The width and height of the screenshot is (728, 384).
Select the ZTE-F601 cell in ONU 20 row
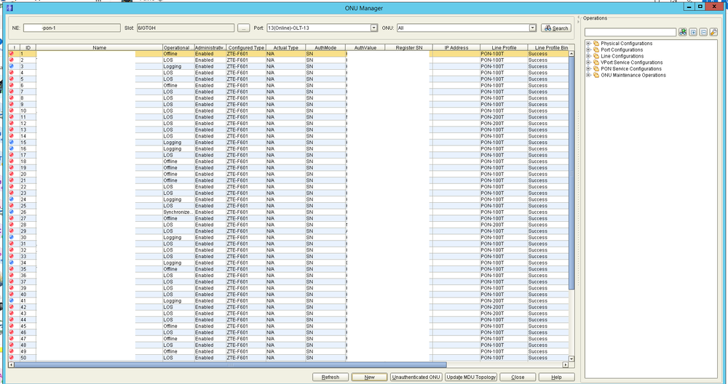245,174
